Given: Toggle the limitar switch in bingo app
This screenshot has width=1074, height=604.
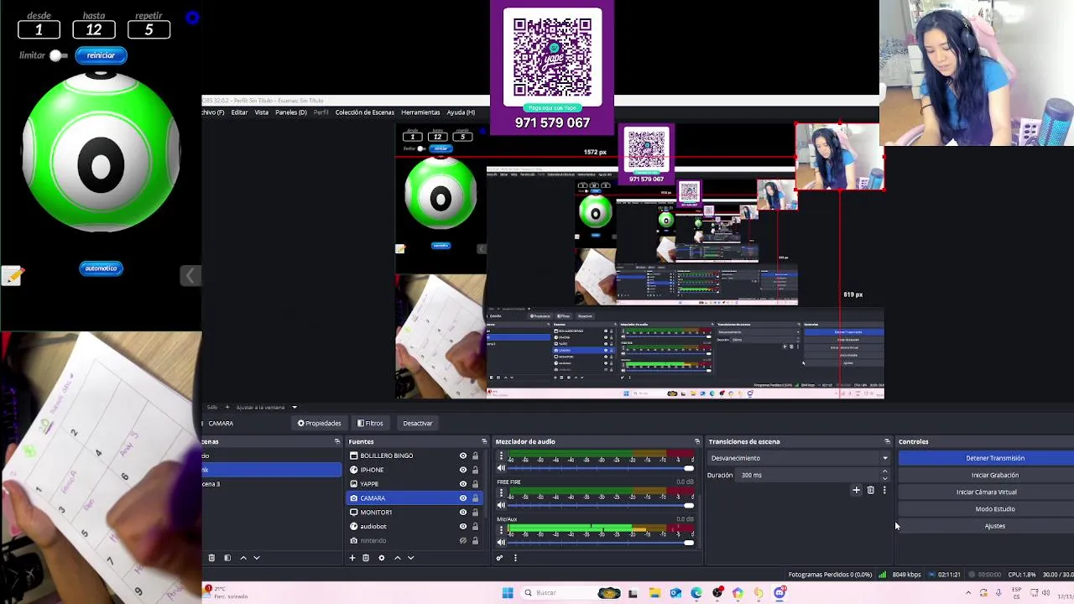Looking at the screenshot, I should click(x=57, y=55).
